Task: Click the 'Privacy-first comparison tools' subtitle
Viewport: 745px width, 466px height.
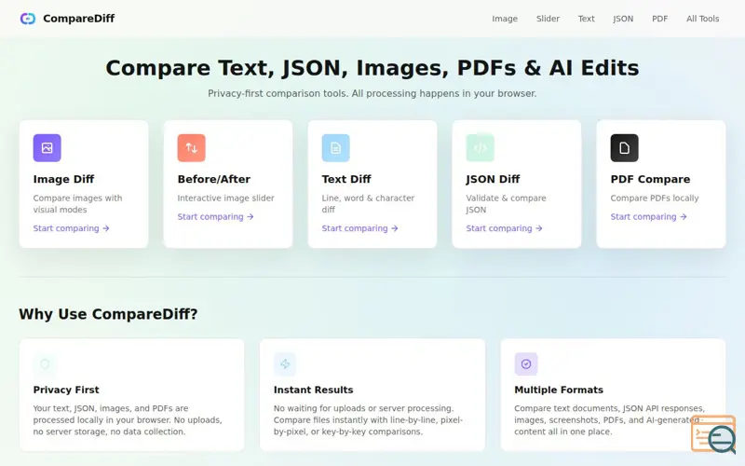Action: 372,94
